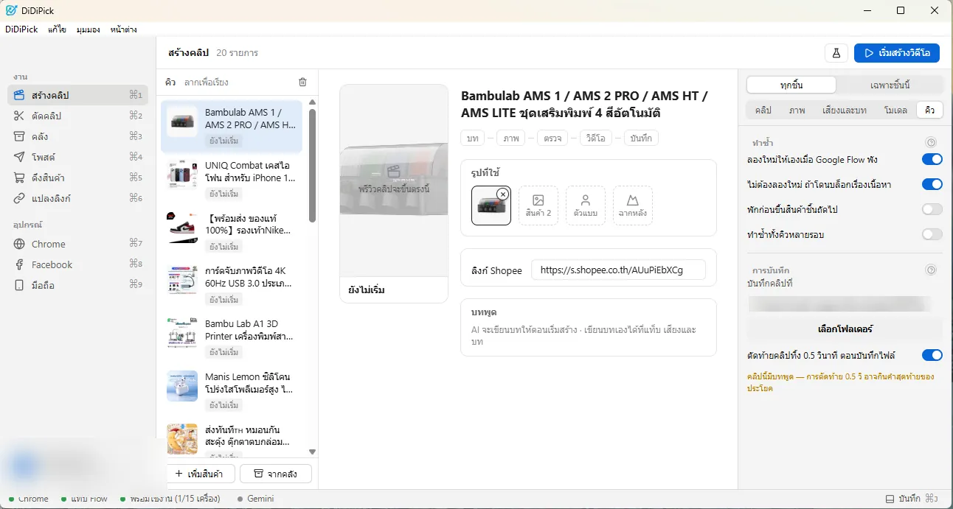Select the มือถือ (mobile) device entry

pyautogui.click(x=77, y=285)
